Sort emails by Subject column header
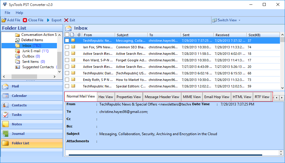Image resolution: width=285 pixels, height=163 pixels. 131,35
